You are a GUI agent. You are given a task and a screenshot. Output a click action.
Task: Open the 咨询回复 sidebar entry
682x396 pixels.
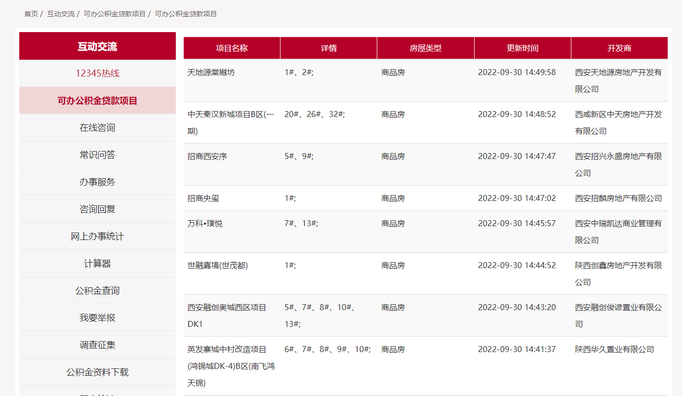tap(97, 209)
